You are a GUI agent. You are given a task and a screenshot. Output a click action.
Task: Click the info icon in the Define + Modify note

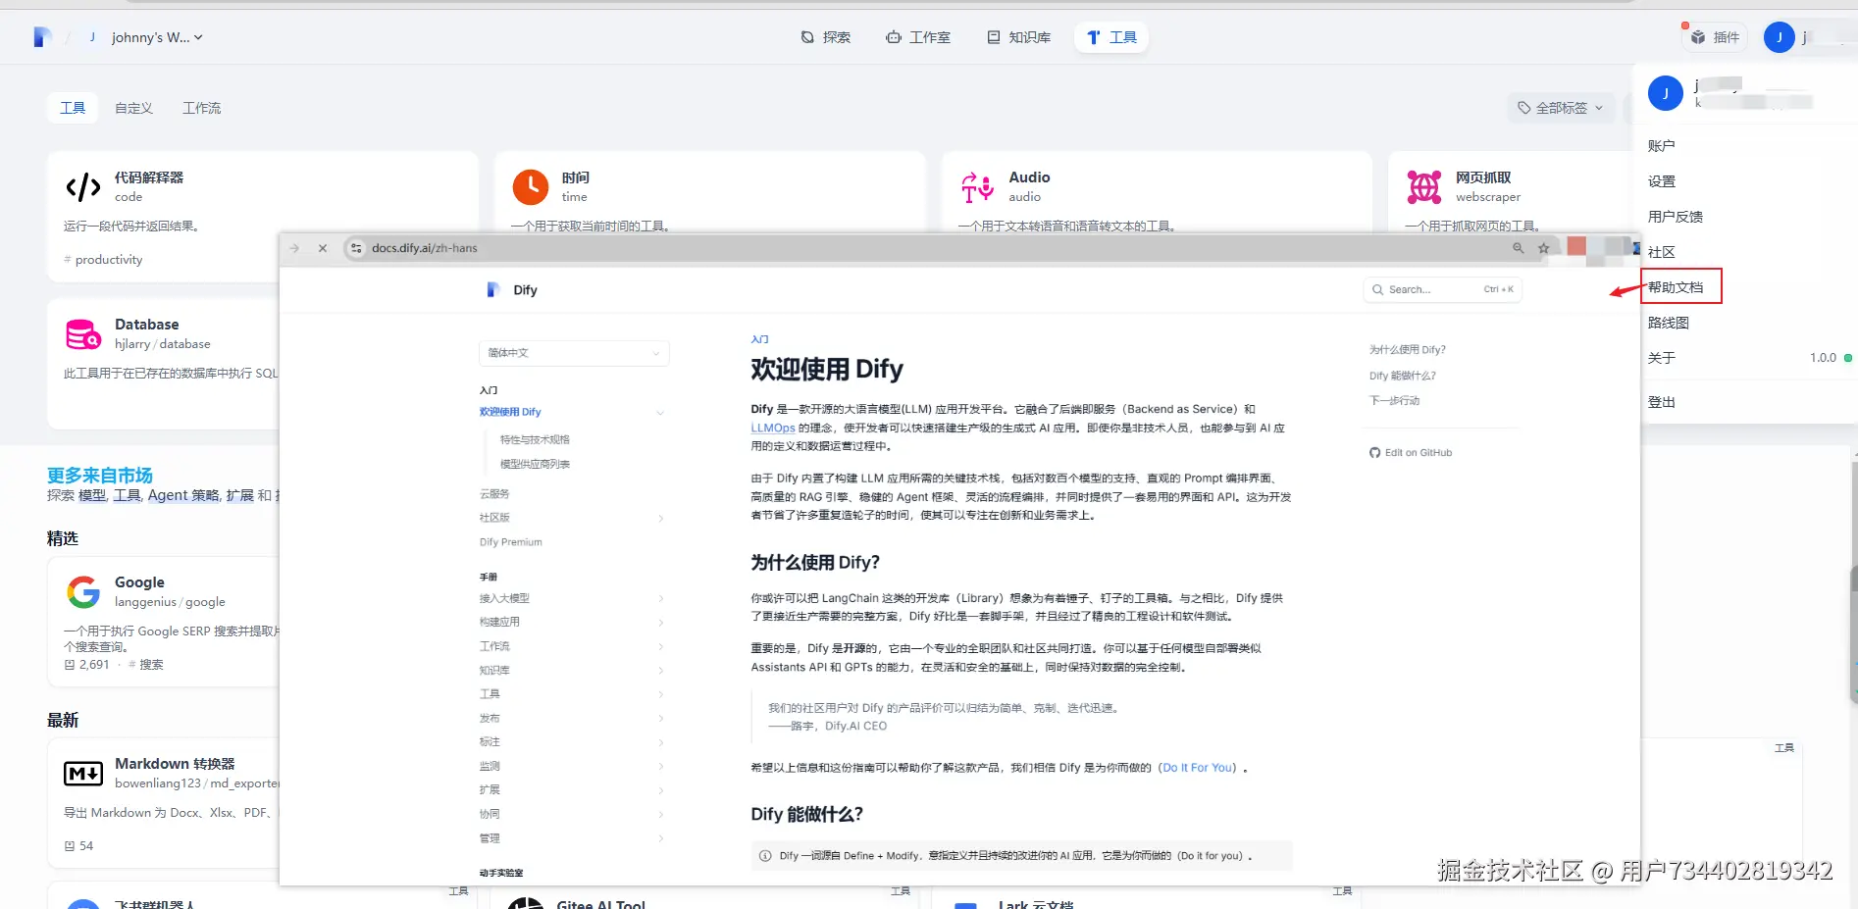pos(765,856)
